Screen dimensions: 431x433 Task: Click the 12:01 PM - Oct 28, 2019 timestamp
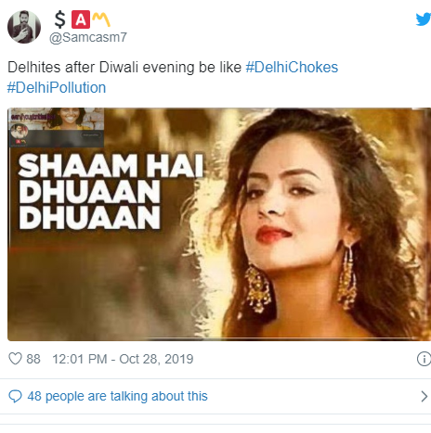(x=123, y=359)
